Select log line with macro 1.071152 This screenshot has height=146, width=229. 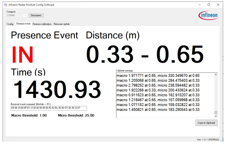158,105
